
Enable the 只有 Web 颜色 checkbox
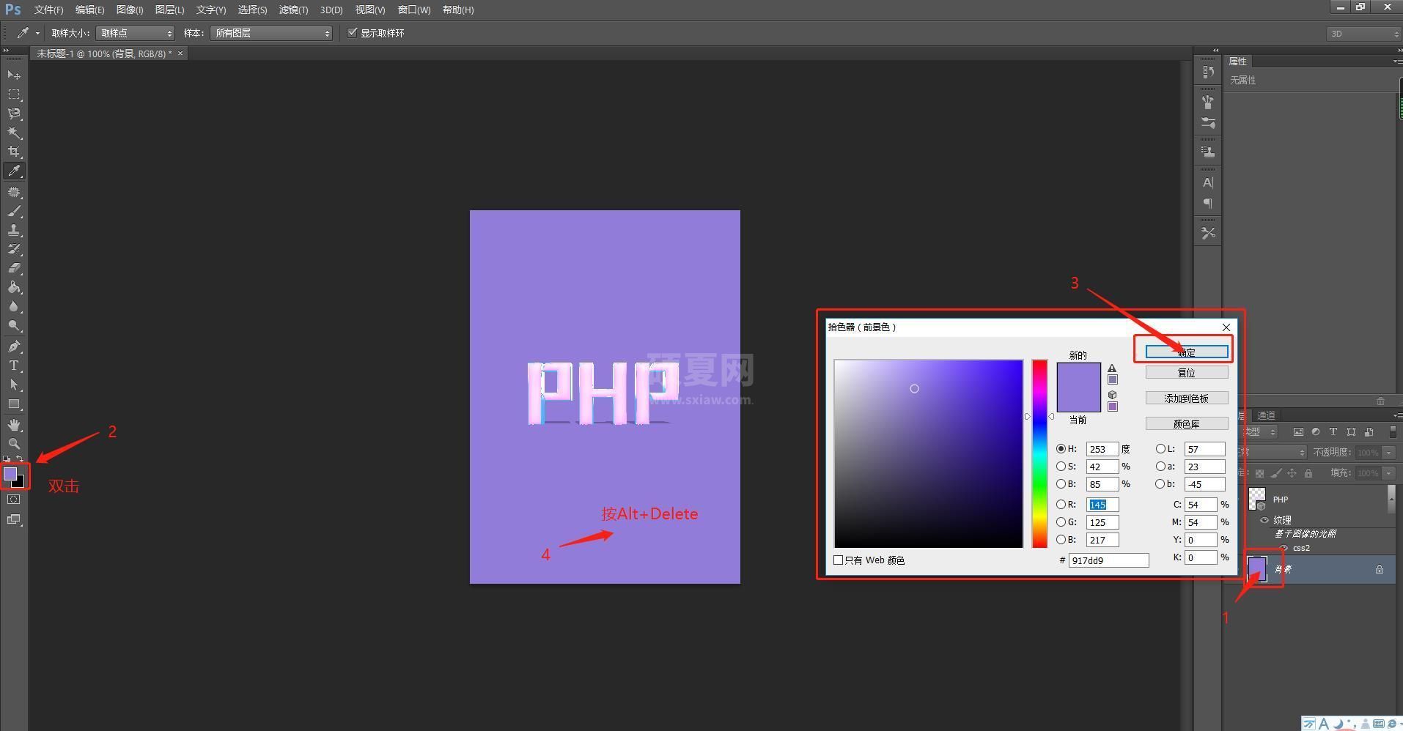click(x=839, y=560)
